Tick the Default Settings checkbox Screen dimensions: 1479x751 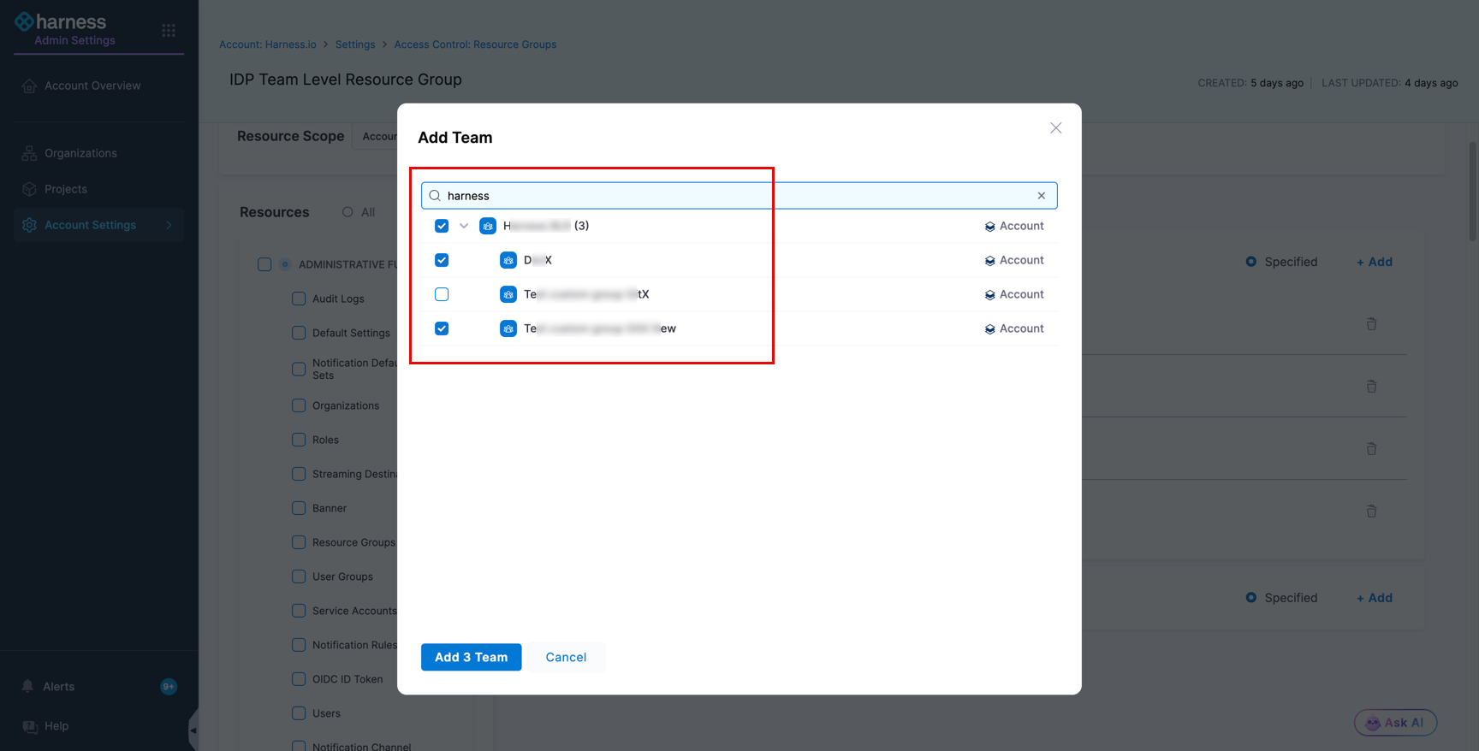tap(299, 333)
